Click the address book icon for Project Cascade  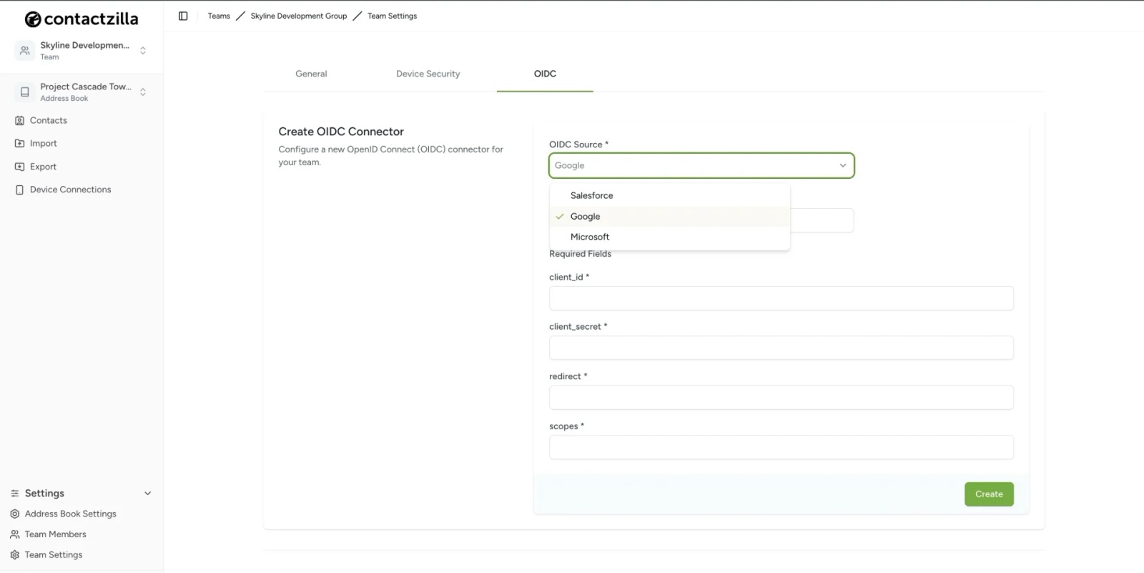tap(25, 92)
